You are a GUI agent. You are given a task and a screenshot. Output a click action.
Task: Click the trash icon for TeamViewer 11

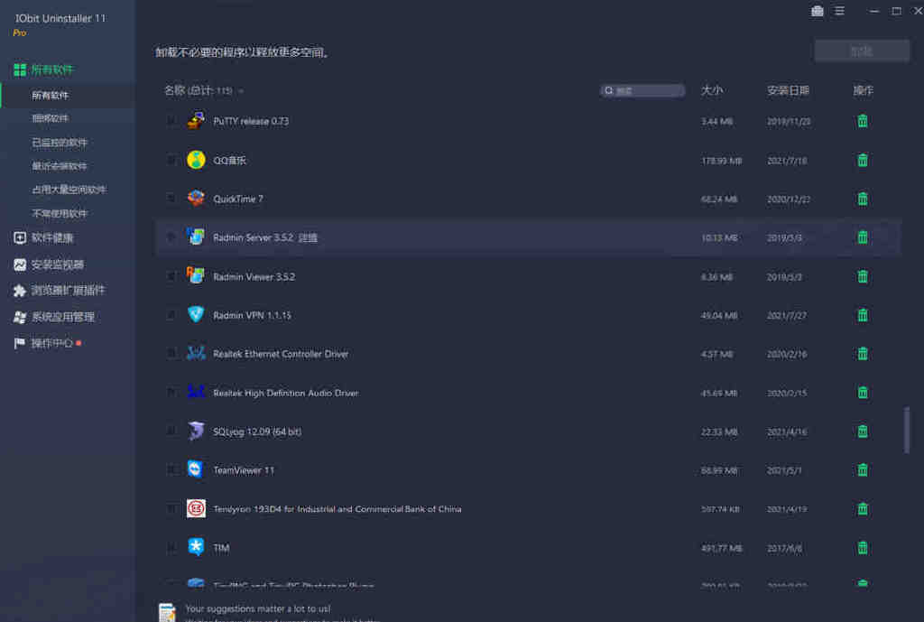pos(862,470)
